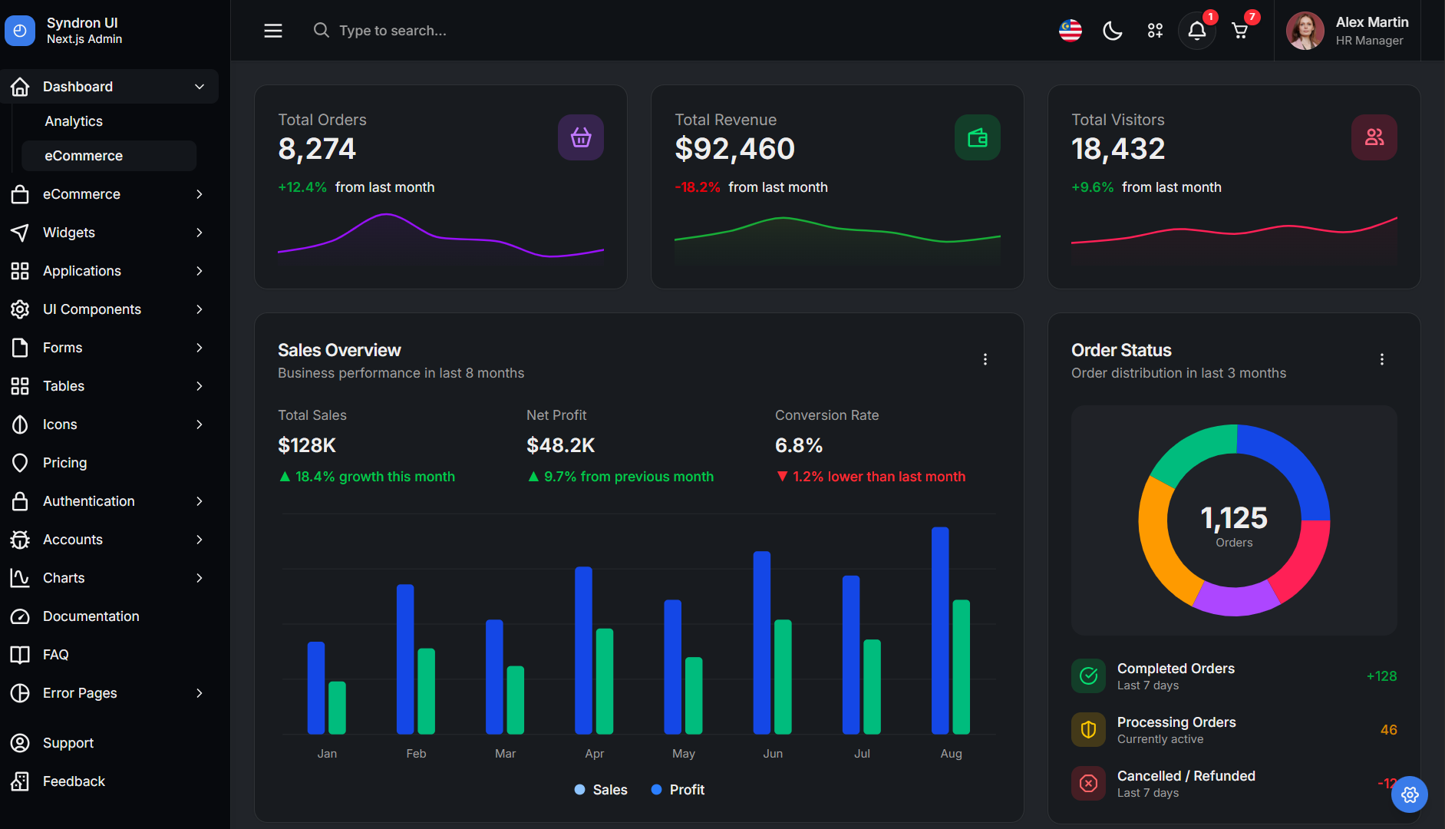Open the language flag selector
The image size is (1445, 829).
[x=1071, y=31]
